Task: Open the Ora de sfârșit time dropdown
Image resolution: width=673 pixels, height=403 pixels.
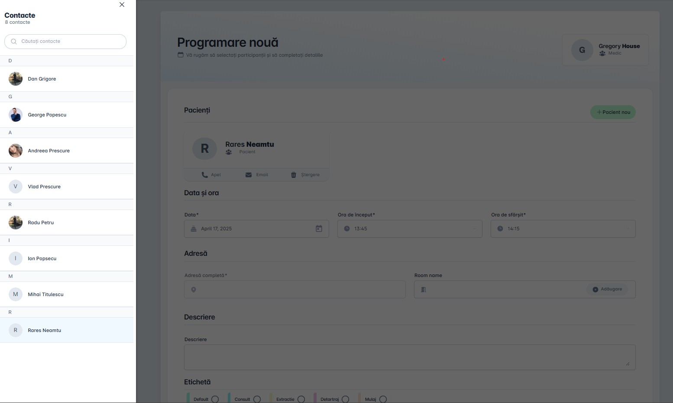Action: click(x=563, y=229)
